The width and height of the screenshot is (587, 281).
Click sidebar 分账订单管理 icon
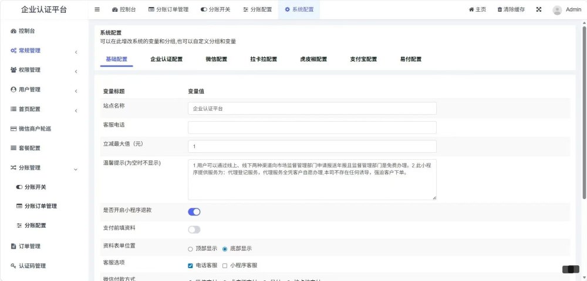(19, 207)
